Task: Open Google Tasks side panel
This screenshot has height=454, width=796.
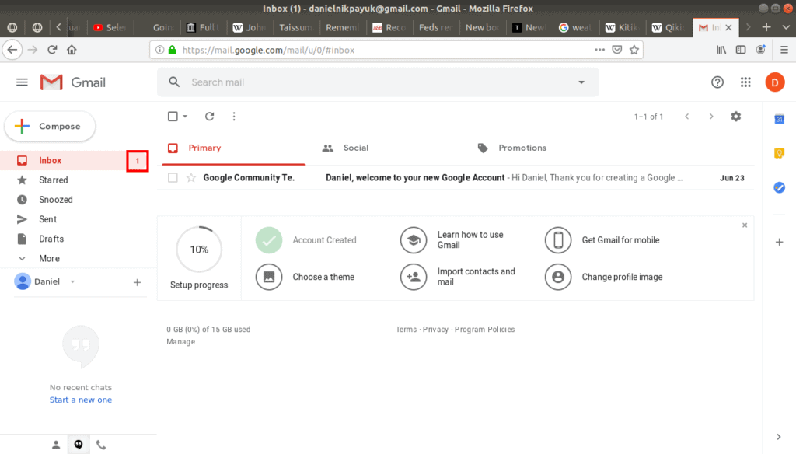Action: (779, 187)
